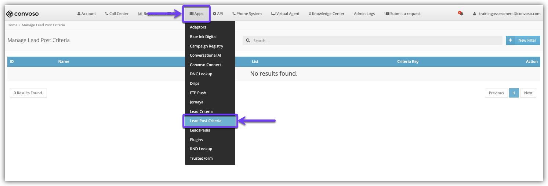Open Campaign Registry app
548x186 pixels.
pyautogui.click(x=210, y=46)
